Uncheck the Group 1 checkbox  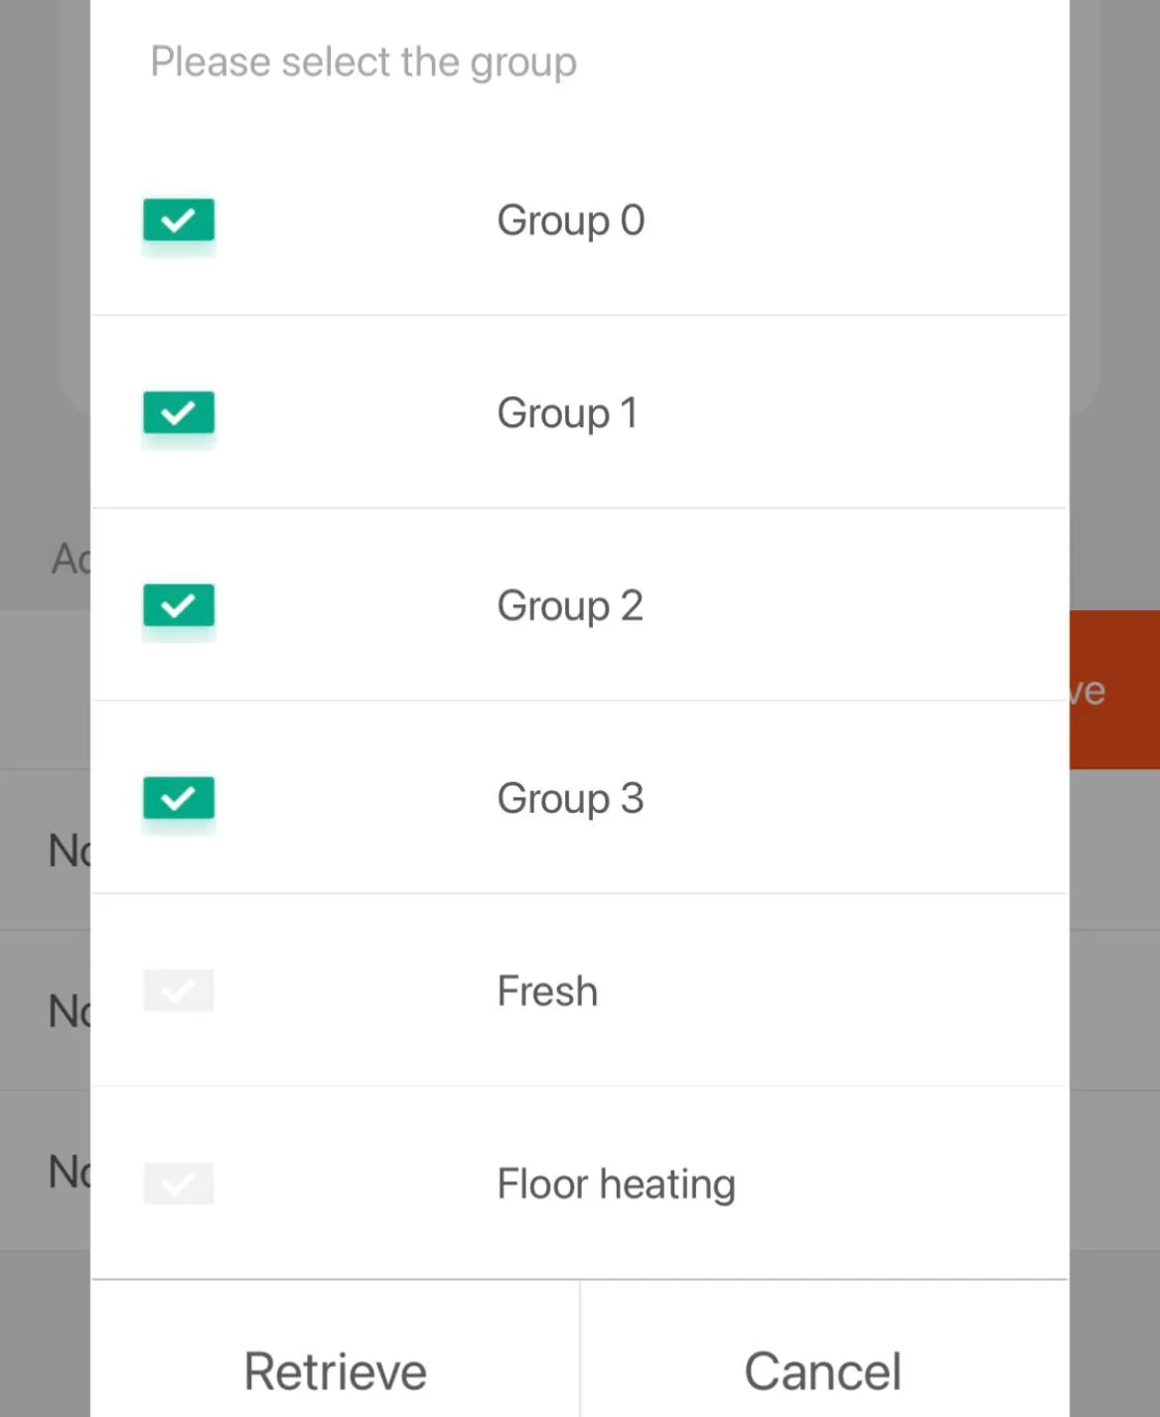(179, 413)
